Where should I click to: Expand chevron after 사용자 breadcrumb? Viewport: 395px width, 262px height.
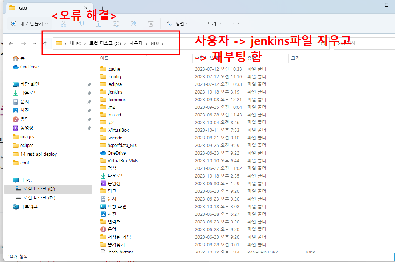coord(146,44)
